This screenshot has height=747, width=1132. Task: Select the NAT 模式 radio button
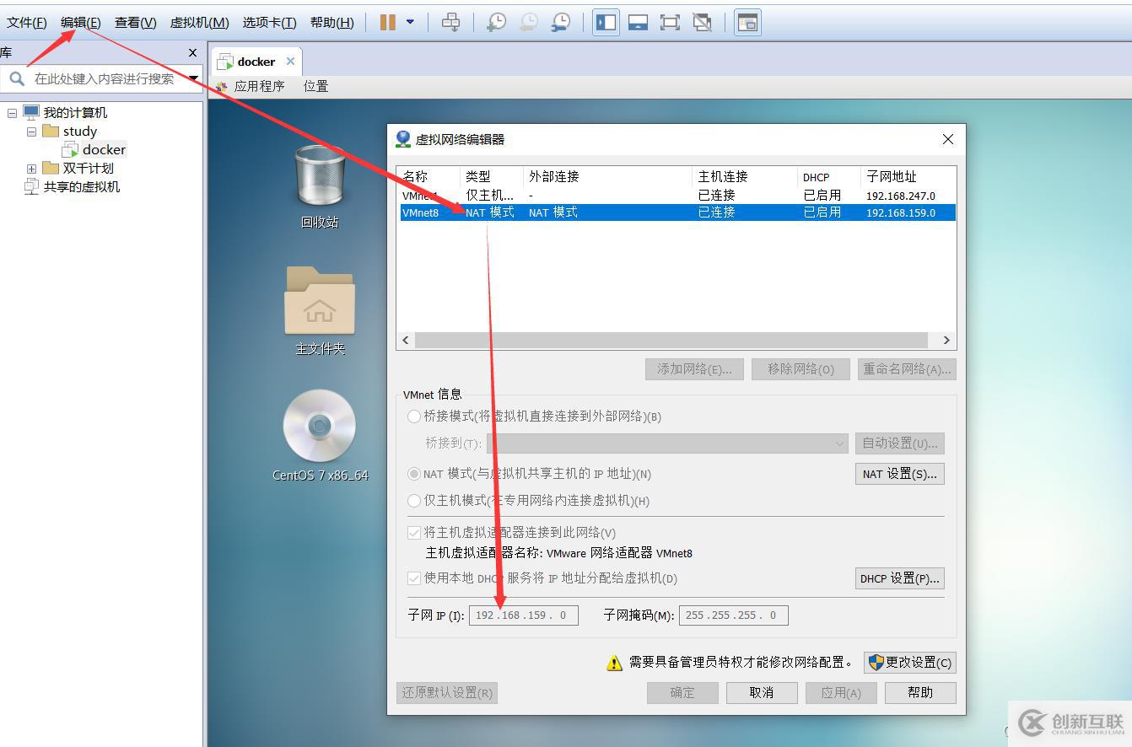tap(414, 474)
